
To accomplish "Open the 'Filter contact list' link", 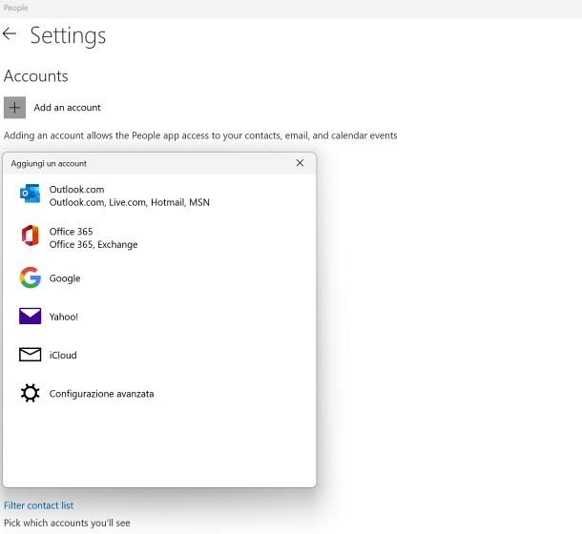I will tap(38, 505).
